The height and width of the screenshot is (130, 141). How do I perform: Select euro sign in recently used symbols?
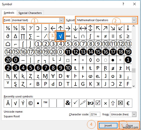click(128, 103)
